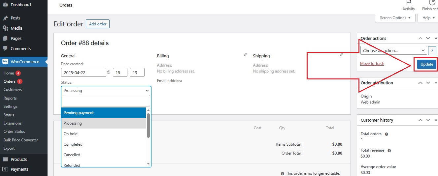Open the Help dropdown tab
This screenshot has height=176, width=438.
(x=428, y=18)
